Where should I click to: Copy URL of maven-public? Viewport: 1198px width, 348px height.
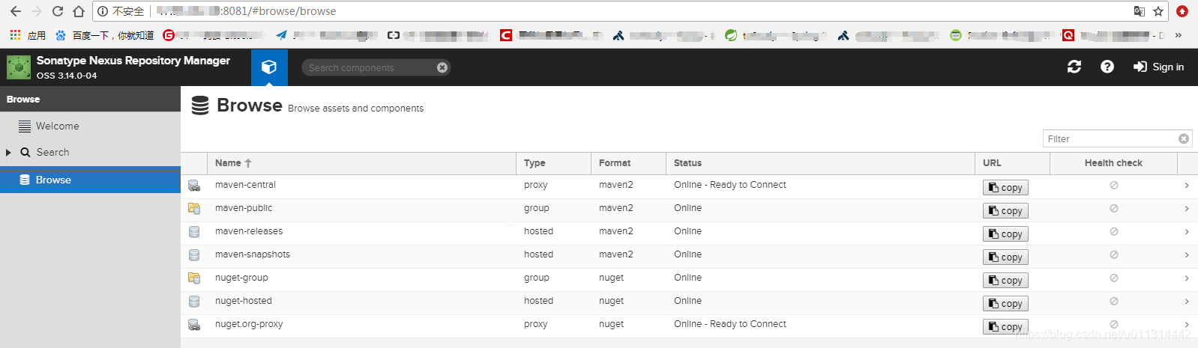click(x=1005, y=211)
